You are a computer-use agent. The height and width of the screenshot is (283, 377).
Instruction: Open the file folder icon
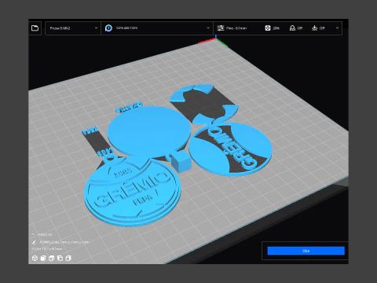[x=35, y=28]
